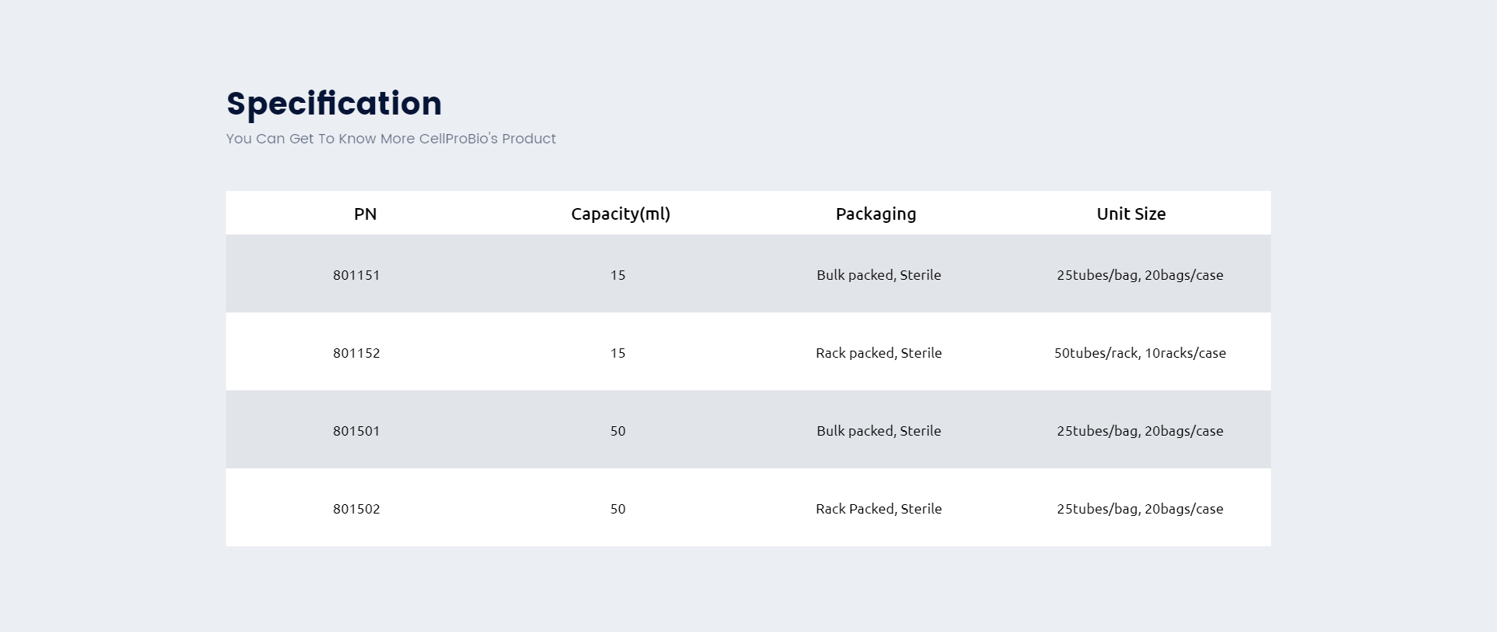Viewport: 1497px width, 632px height.
Task: Click the Capacity(ml) column header
Action: click(x=621, y=214)
